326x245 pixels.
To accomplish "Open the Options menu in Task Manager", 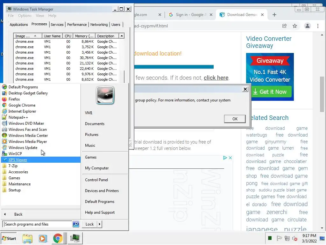I will tap(25, 16).
